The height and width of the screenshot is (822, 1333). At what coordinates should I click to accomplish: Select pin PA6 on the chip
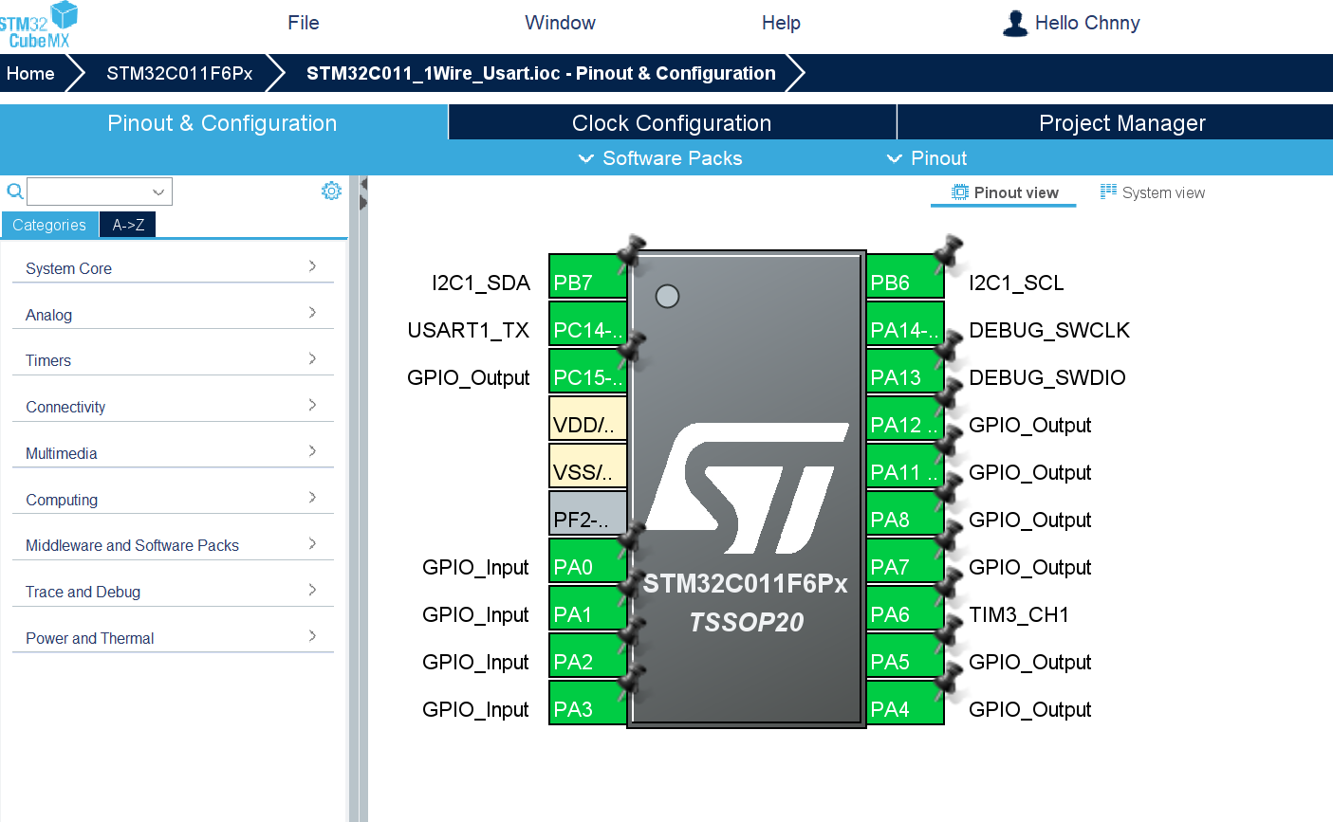905,609
